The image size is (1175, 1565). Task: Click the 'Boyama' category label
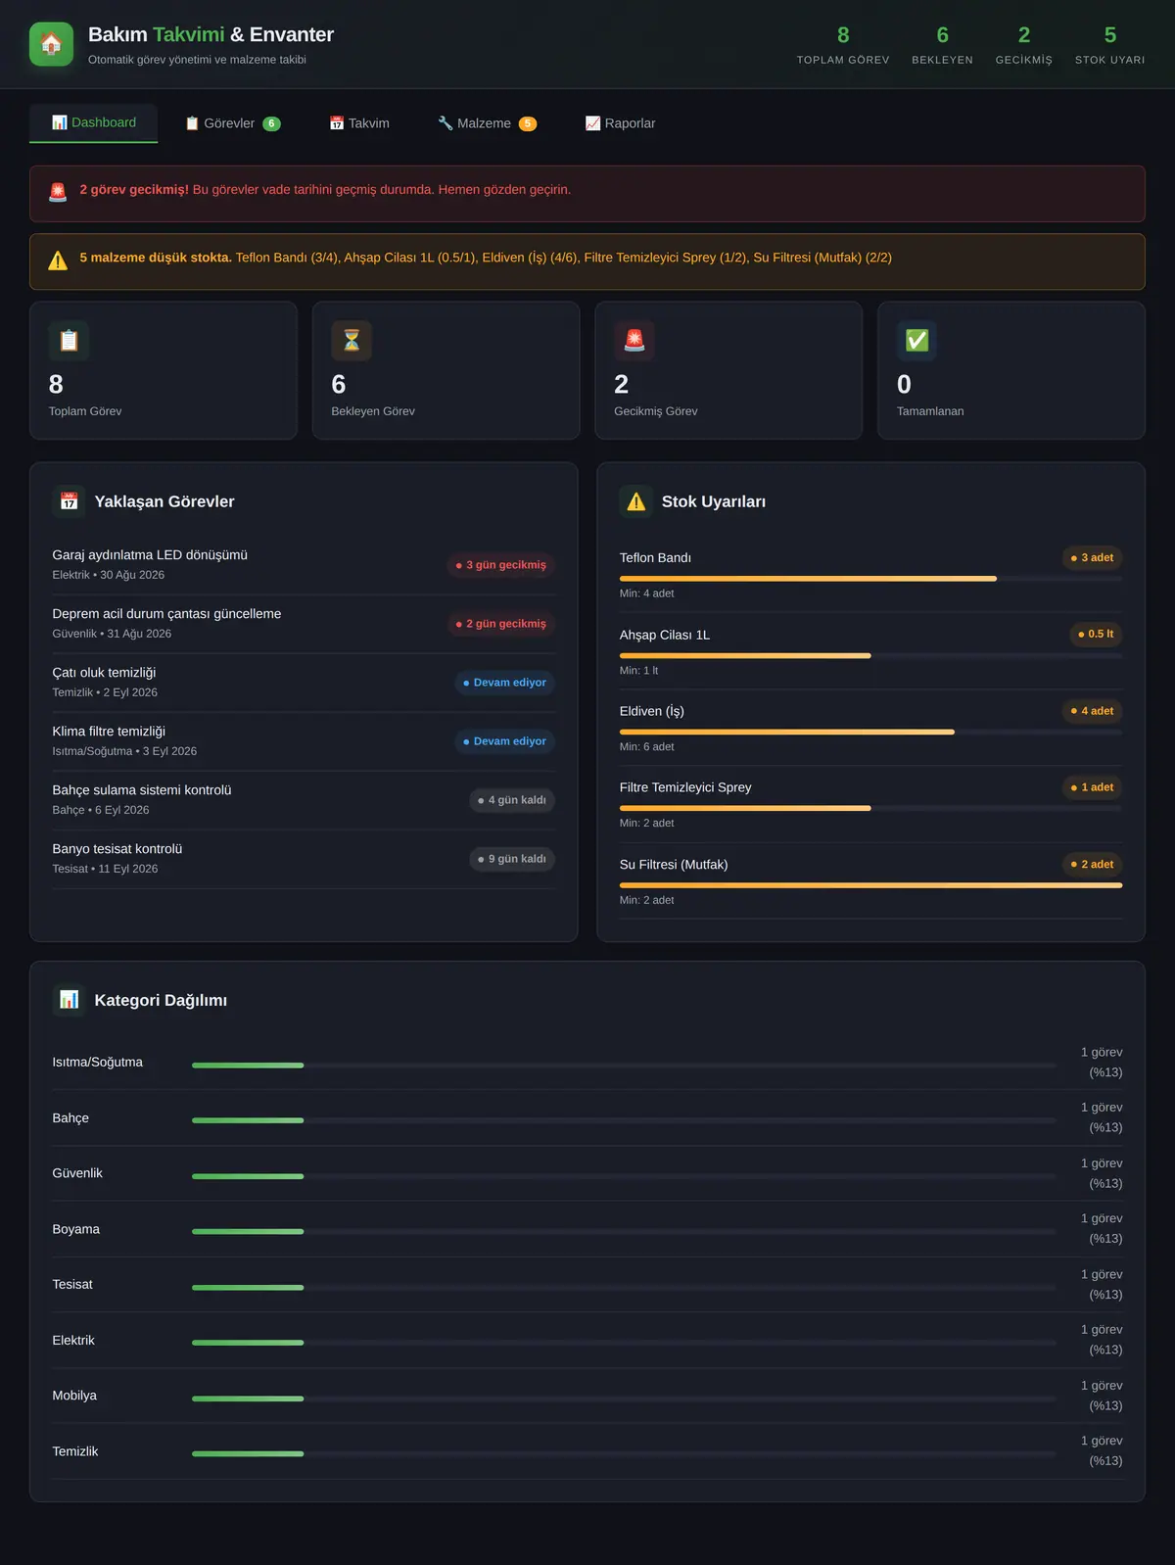pyautogui.click(x=76, y=1229)
